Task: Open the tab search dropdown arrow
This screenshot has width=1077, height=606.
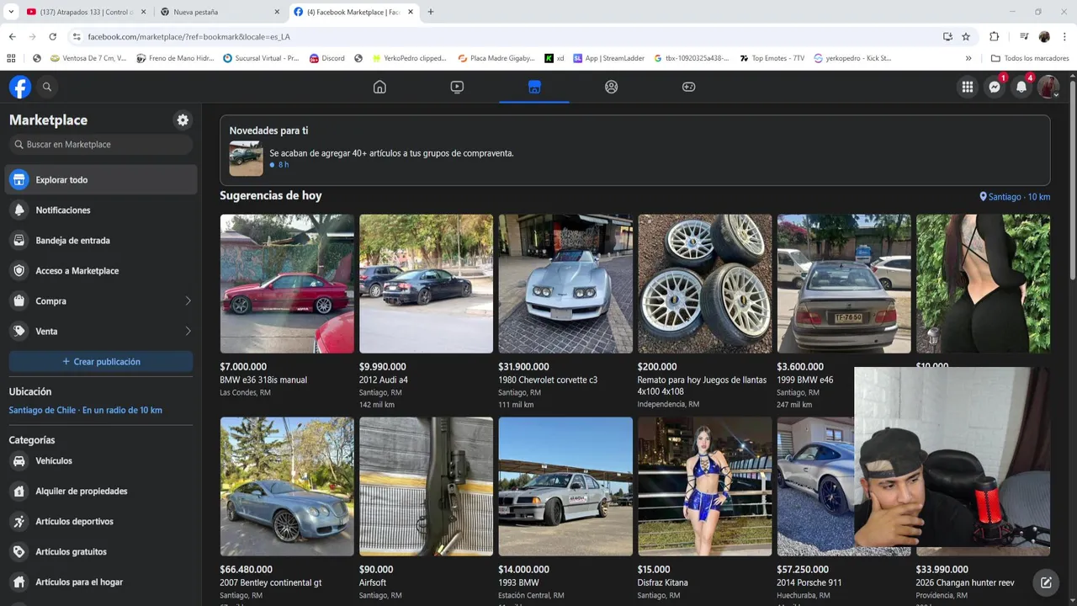Action: tap(11, 12)
